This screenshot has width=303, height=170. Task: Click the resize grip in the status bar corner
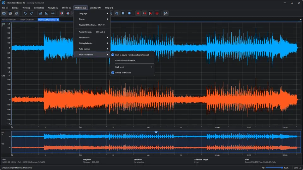pyautogui.click(x=301, y=168)
